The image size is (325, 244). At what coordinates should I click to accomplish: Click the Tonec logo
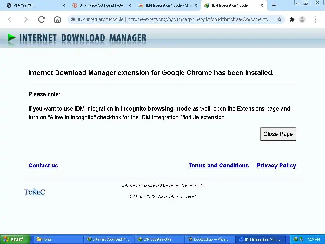35,192
